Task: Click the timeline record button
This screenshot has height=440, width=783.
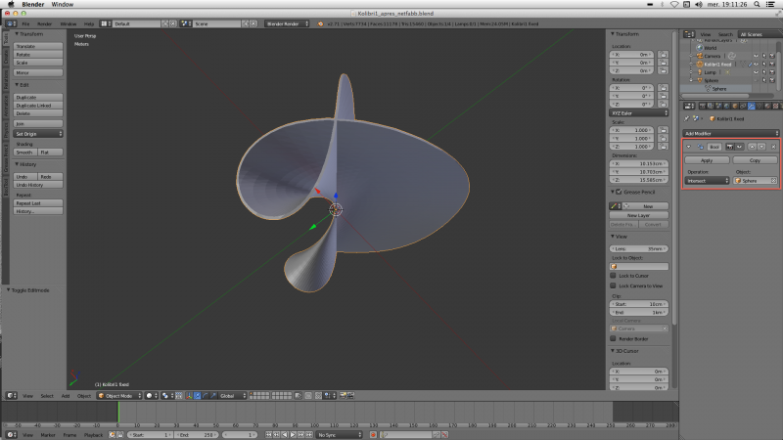Action: pos(373,435)
